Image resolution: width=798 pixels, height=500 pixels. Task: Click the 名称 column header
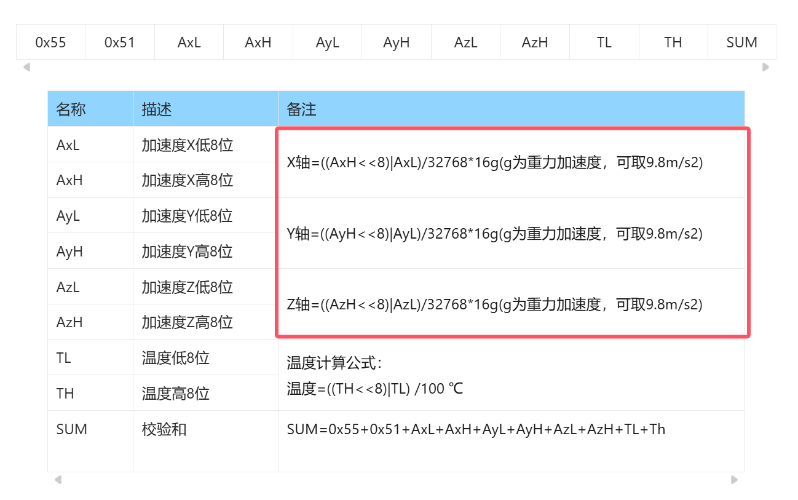coord(69,109)
